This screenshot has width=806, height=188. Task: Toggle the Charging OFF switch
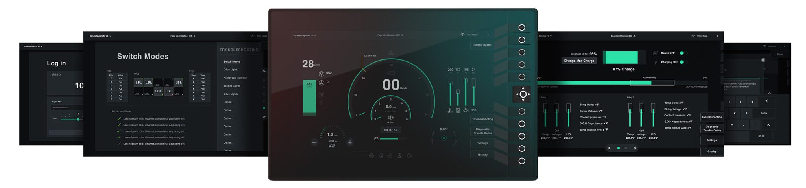click(x=683, y=62)
